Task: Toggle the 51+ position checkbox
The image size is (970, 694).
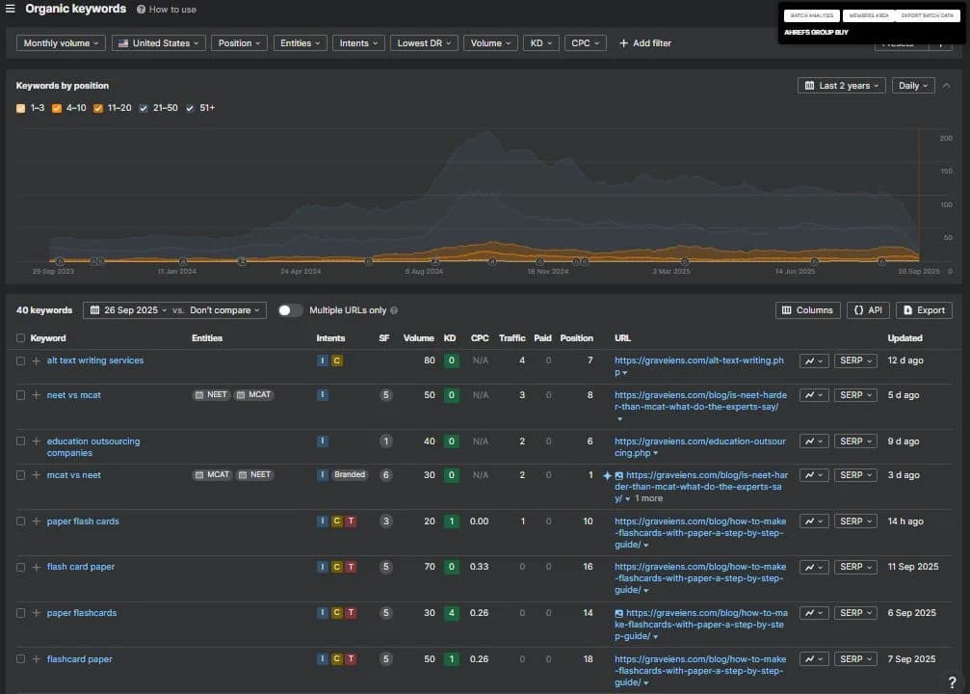Action: coord(190,108)
